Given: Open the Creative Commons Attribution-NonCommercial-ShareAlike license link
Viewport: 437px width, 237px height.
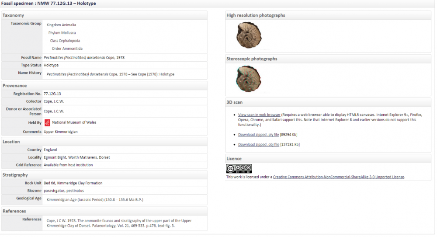Looking at the screenshot, I should 339,177.
